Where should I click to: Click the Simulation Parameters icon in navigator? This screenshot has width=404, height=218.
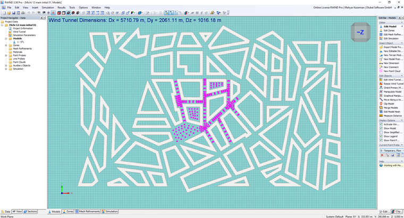point(10,35)
